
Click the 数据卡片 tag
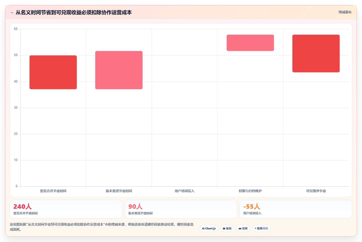tap(261, 228)
